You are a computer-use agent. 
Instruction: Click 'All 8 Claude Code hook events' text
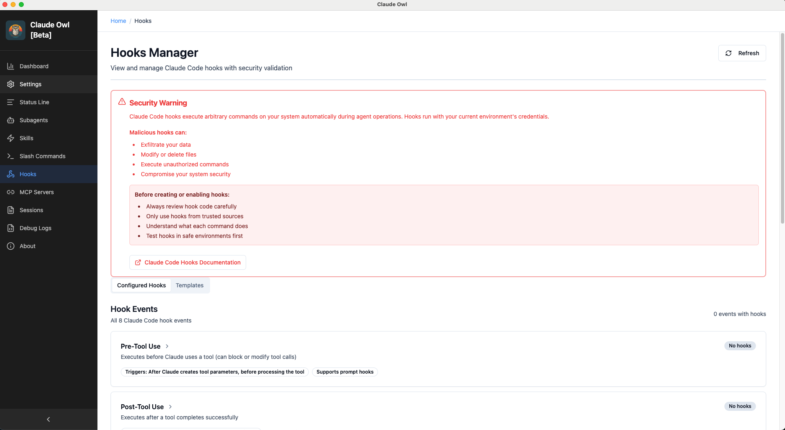point(151,320)
